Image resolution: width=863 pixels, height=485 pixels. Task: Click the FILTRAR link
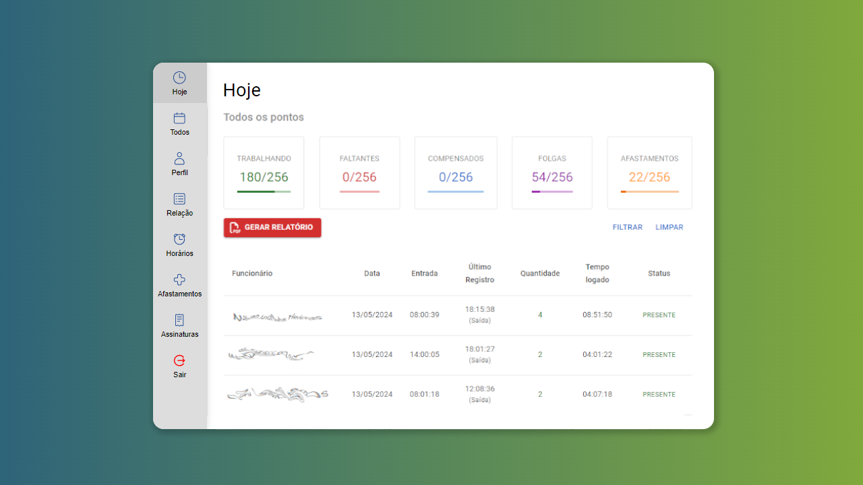tap(627, 228)
